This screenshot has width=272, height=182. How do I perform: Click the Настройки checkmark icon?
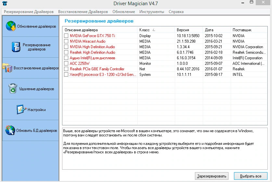coord(21,109)
